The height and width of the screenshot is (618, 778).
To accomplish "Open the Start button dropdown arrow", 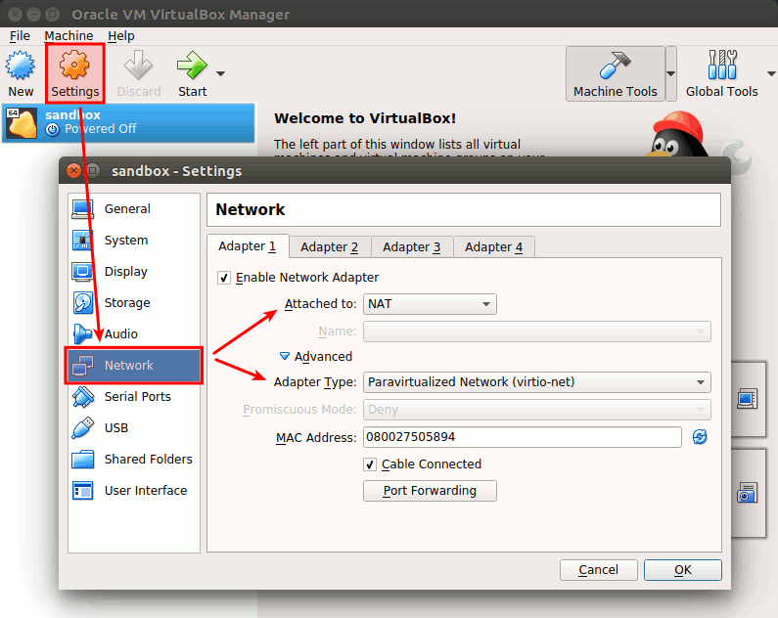I will click(x=221, y=74).
